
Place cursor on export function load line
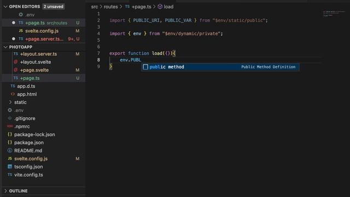coord(142,54)
